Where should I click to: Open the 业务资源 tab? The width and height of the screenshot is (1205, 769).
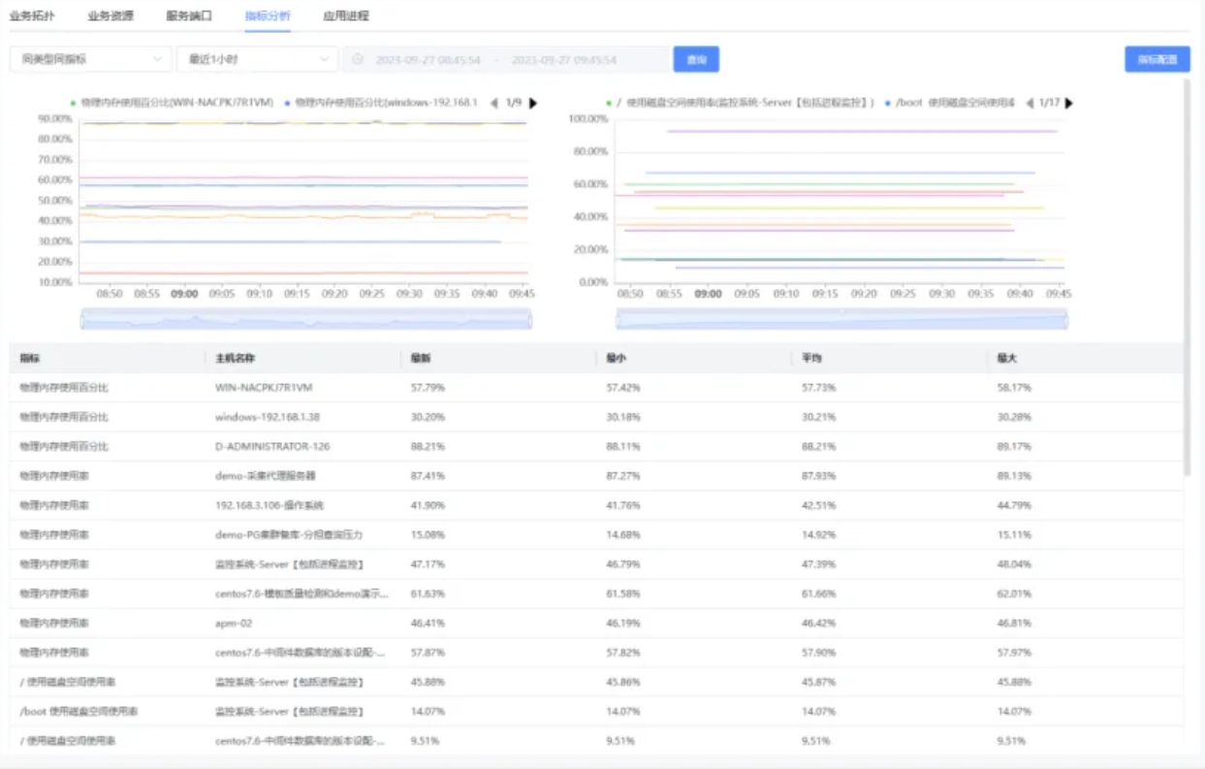click(111, 16)
